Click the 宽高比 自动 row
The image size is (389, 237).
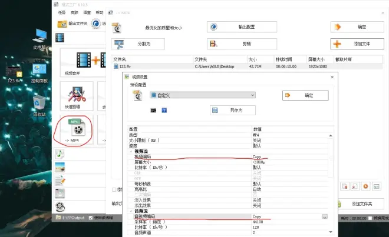tap(228, 189)
